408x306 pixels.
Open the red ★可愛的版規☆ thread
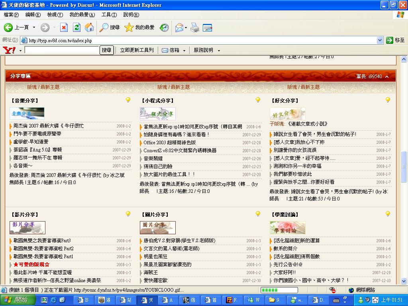[x=31, y=265]
